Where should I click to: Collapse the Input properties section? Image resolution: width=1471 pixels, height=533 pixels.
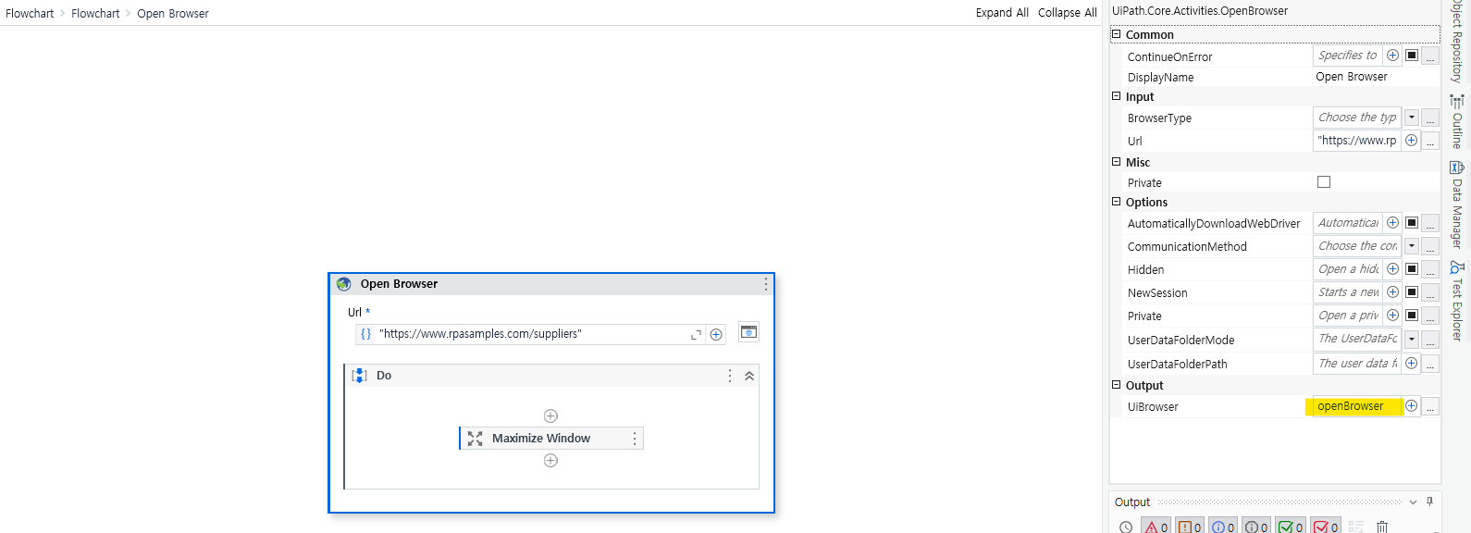coord(1116,96)
